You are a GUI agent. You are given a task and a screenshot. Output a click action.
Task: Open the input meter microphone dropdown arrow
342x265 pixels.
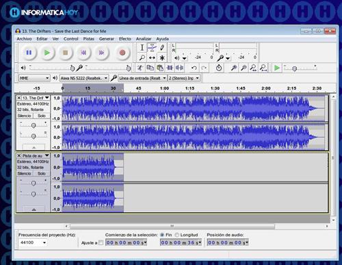pyautogui.click(x=228, y=58)
